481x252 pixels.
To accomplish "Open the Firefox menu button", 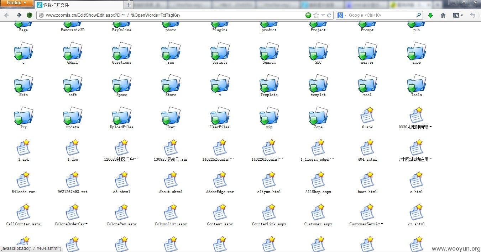I will click(17, 3).
